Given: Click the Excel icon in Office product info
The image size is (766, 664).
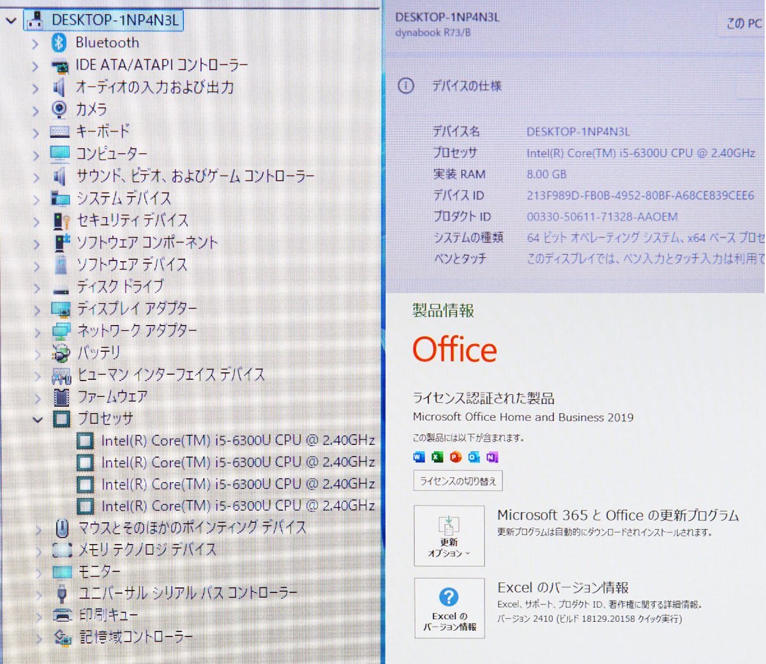Looking at the screenshot, I should pyautogui.click(x=437, y=457).
